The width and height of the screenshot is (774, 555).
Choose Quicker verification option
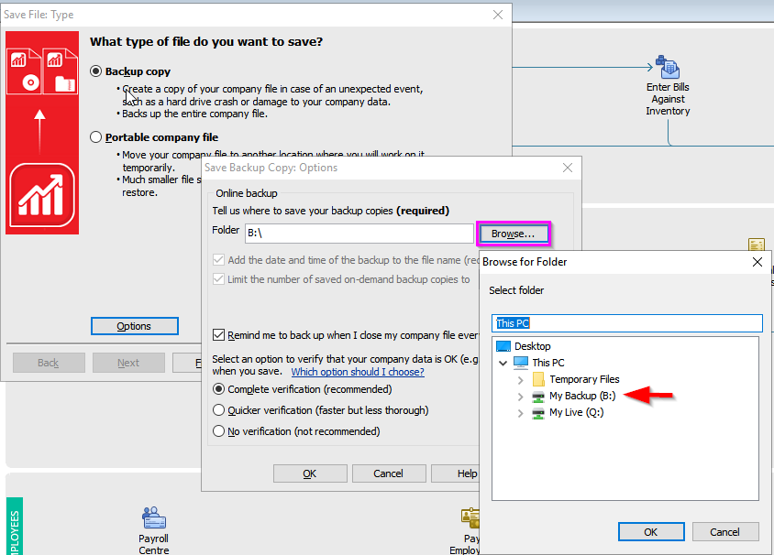click(x=218, y=410)
